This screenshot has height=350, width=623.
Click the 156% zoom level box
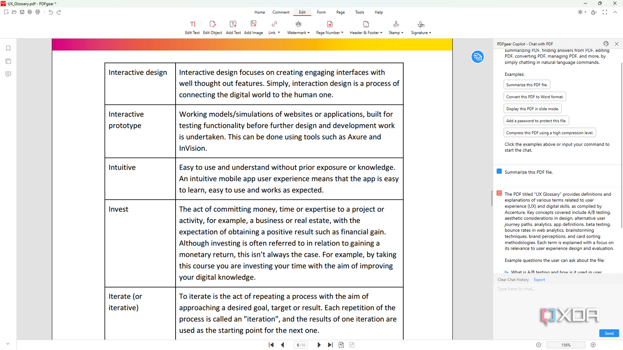point(566,345)
